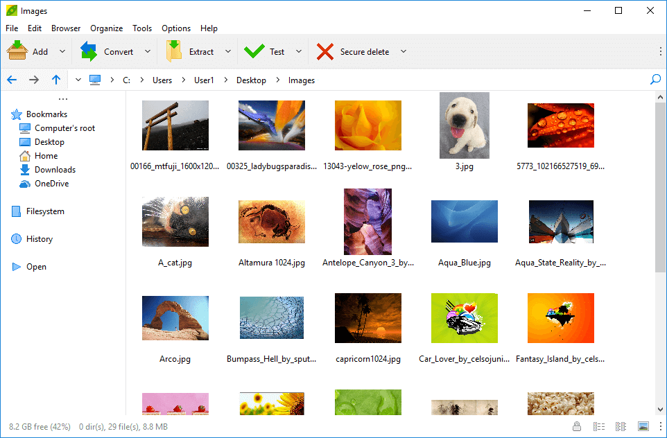Toggle the padlock password icon in status bar
Screen dimensions: 667x438
(x=577, y=426)
